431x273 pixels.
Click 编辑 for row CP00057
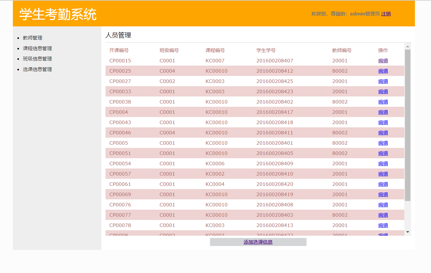point(383,174)
